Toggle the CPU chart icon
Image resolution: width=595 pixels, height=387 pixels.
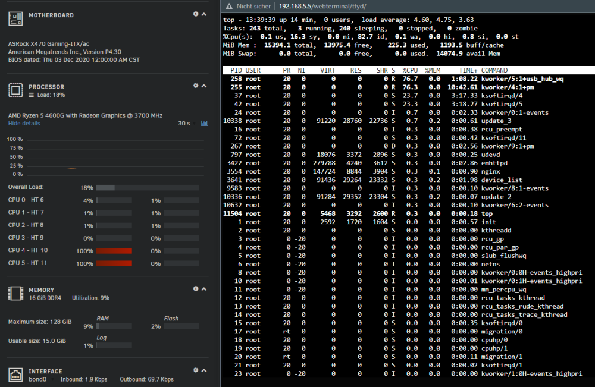point(204,123)
